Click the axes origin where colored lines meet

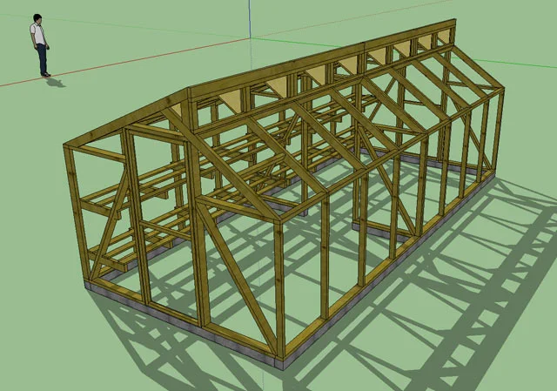click(251, 38)
